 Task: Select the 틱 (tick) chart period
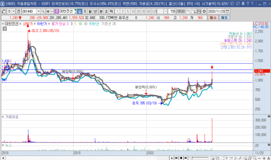pyautogui.click(x=112, y=11)
